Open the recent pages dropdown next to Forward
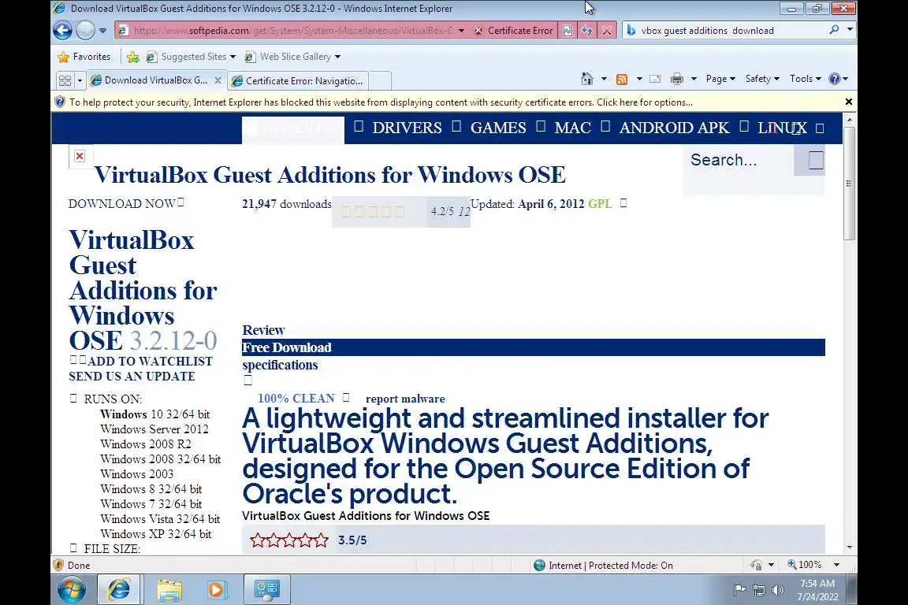This screenshot has width=908, height=605. [102, 31]
